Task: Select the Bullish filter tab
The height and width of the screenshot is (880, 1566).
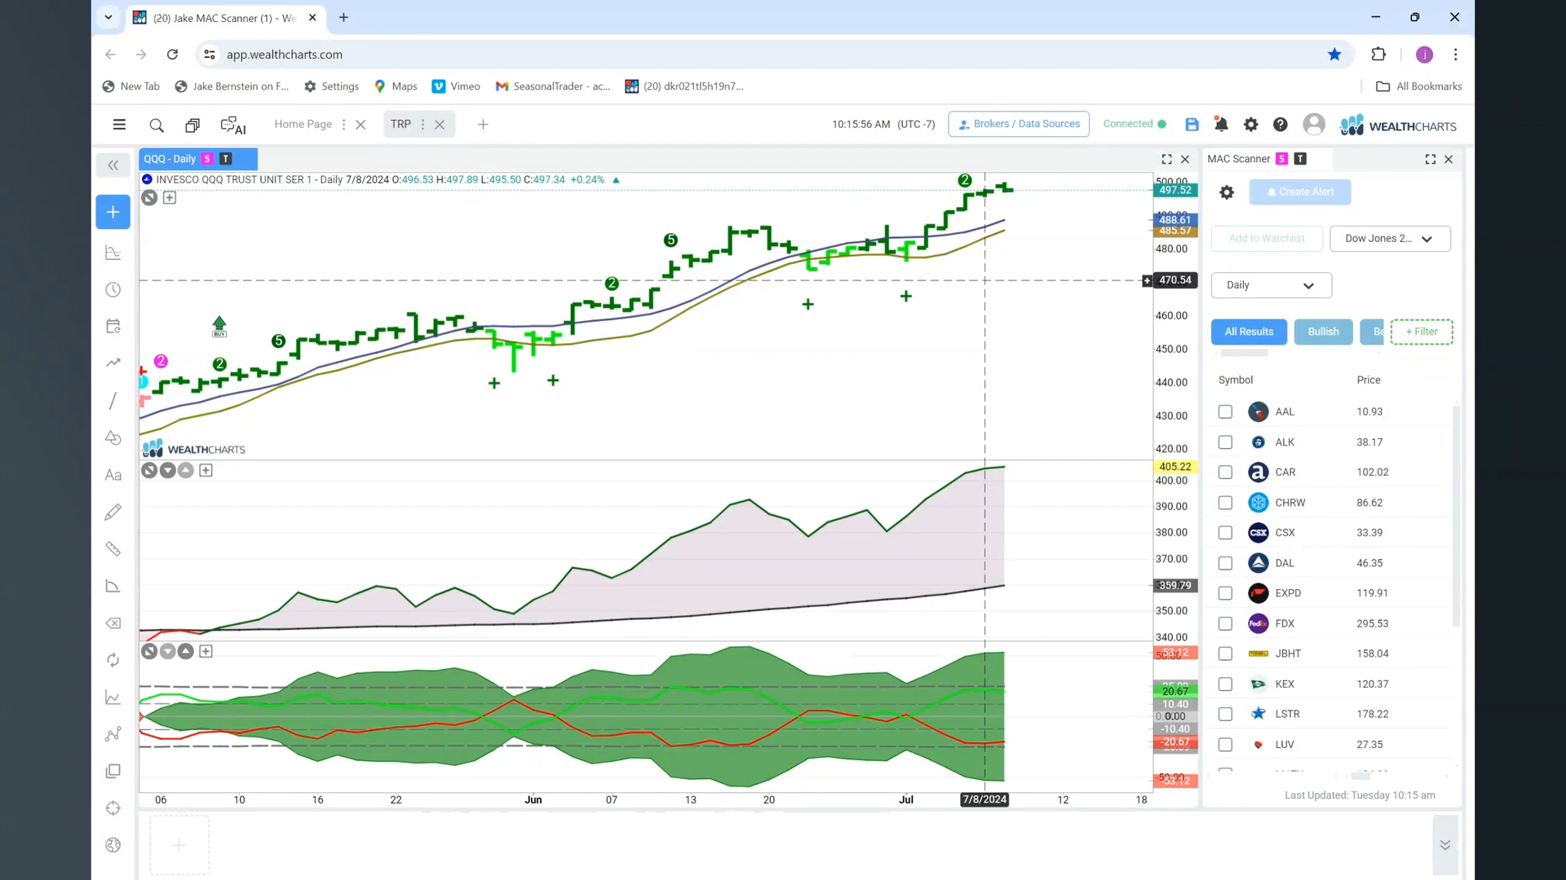Action: (1323, 332)
